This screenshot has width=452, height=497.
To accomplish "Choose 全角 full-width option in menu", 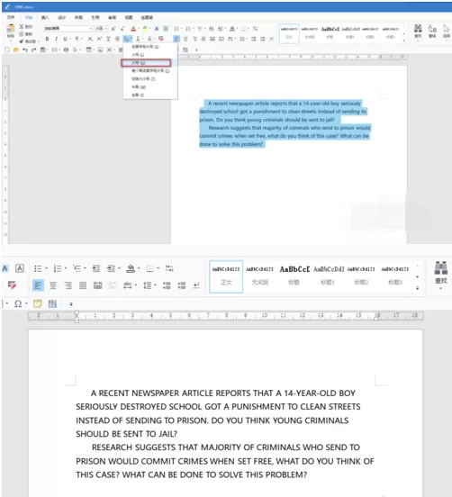I will pos(150,95).
